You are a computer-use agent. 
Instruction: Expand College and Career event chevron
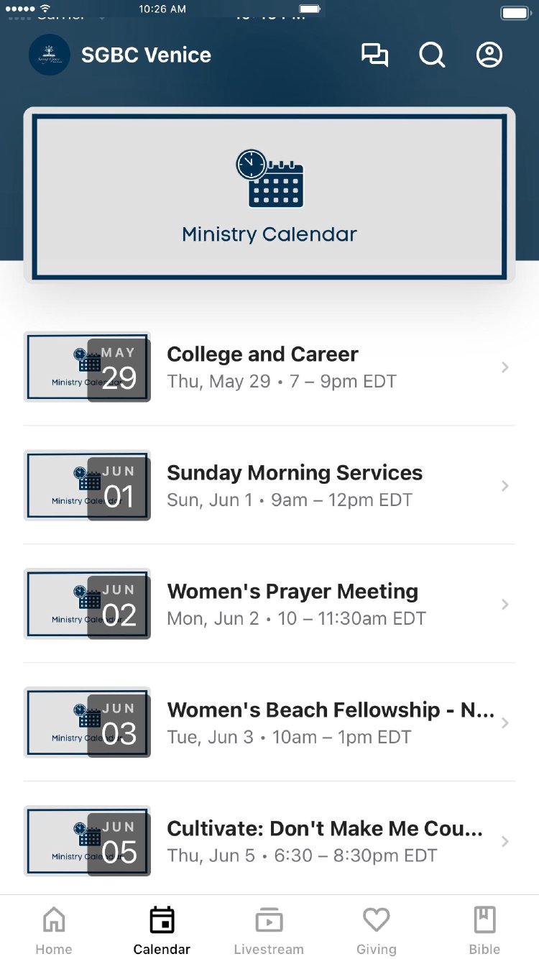click(505, 367)
